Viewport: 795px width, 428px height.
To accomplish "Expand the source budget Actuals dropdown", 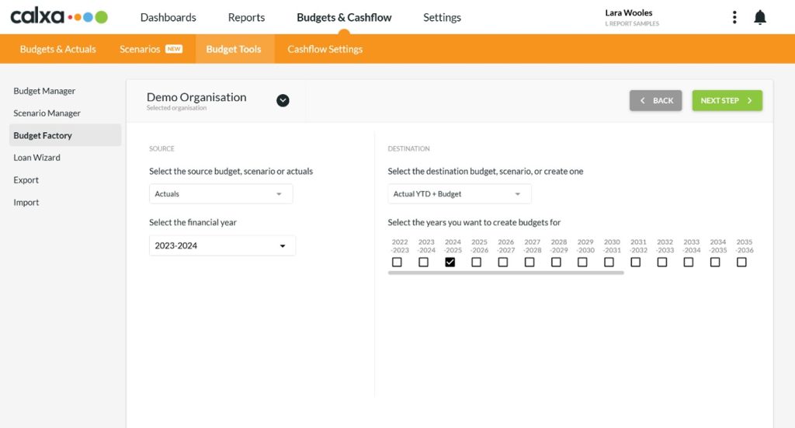I will click(x=220, y=194).
